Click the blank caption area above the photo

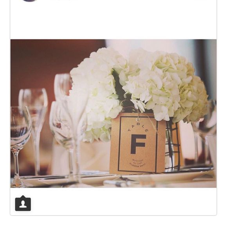tap(113, 20)
